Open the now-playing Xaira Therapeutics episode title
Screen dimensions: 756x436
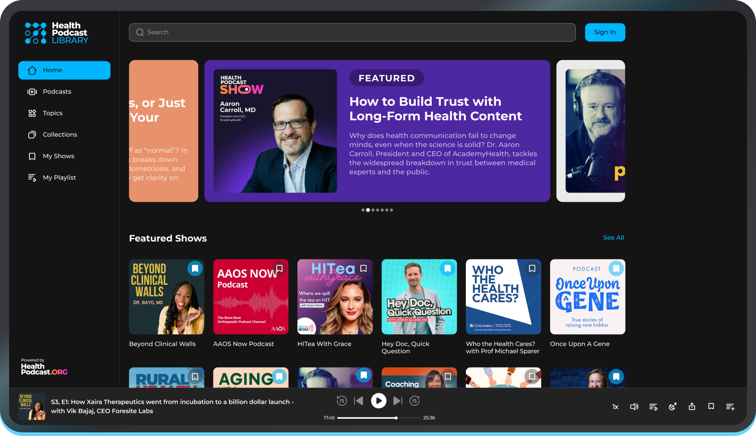tap(172, 406)
